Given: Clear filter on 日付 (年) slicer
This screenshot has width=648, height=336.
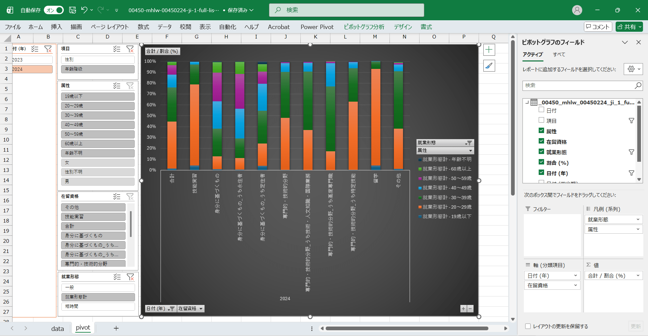Looking at the screenshot, I should (x=48, y=49).
